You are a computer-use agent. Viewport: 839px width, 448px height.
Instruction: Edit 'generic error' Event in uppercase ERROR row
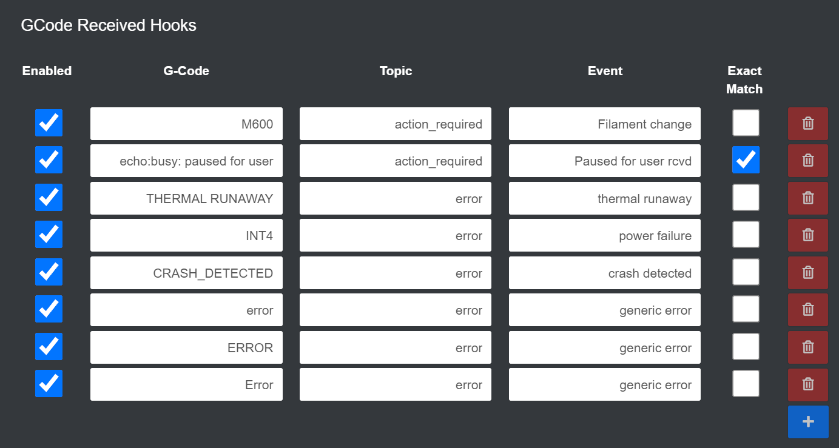(x=605, y=347)
